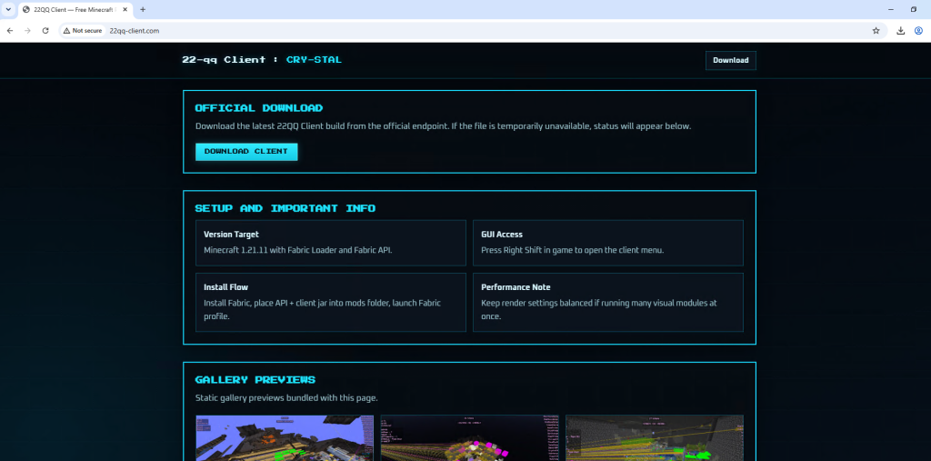The image size is (931, 461).
Task: Click 'Static gallery previews bundled with this page'
Action: 286,397
